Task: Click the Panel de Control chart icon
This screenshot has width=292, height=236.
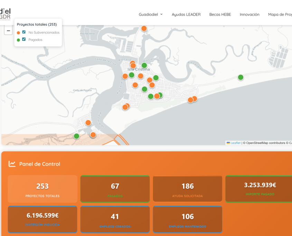Action: pos(12,164)
